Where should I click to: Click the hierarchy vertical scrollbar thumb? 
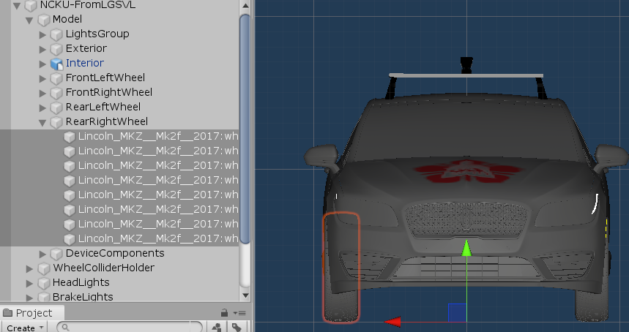[x=245, y=129]
